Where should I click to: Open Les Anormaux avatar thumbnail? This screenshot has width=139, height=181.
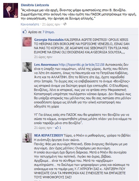coord(27,67)
